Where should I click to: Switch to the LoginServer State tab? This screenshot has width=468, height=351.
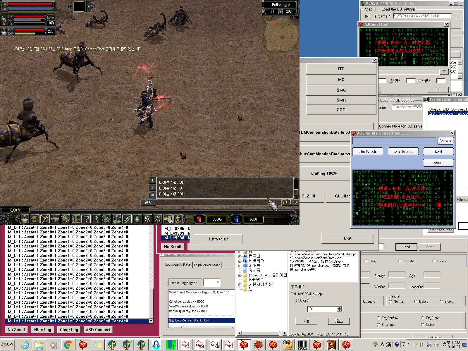pyautogui.click(x=207, y=265)
